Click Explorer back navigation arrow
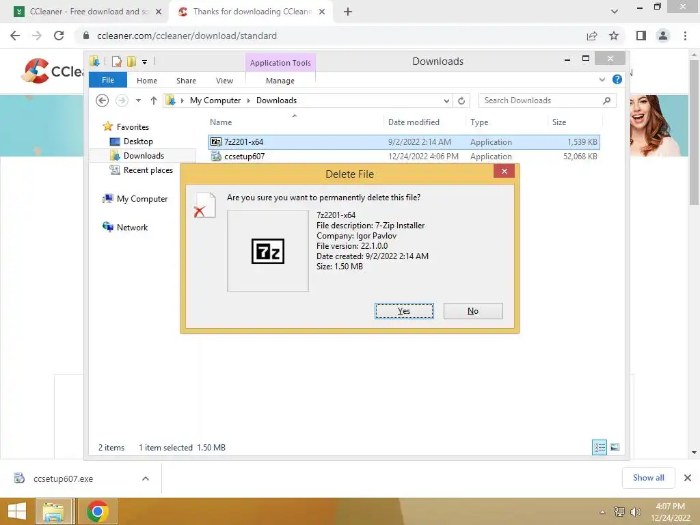700x525 pixels. 103,100
